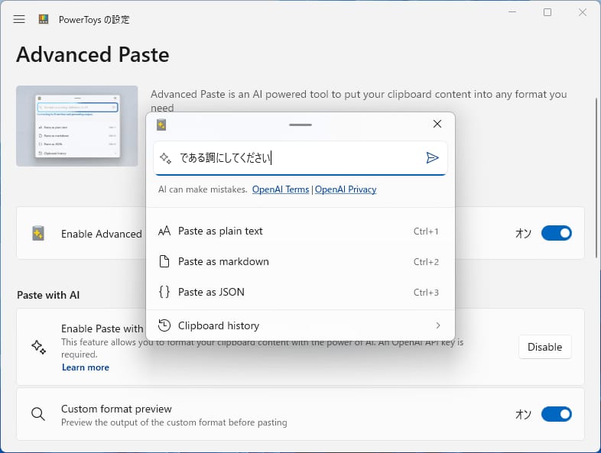Image resolution: width=601 pixels, height=453 pixels.
Task: Click the settings page vertical scrollbar
Action: [596, 178]
